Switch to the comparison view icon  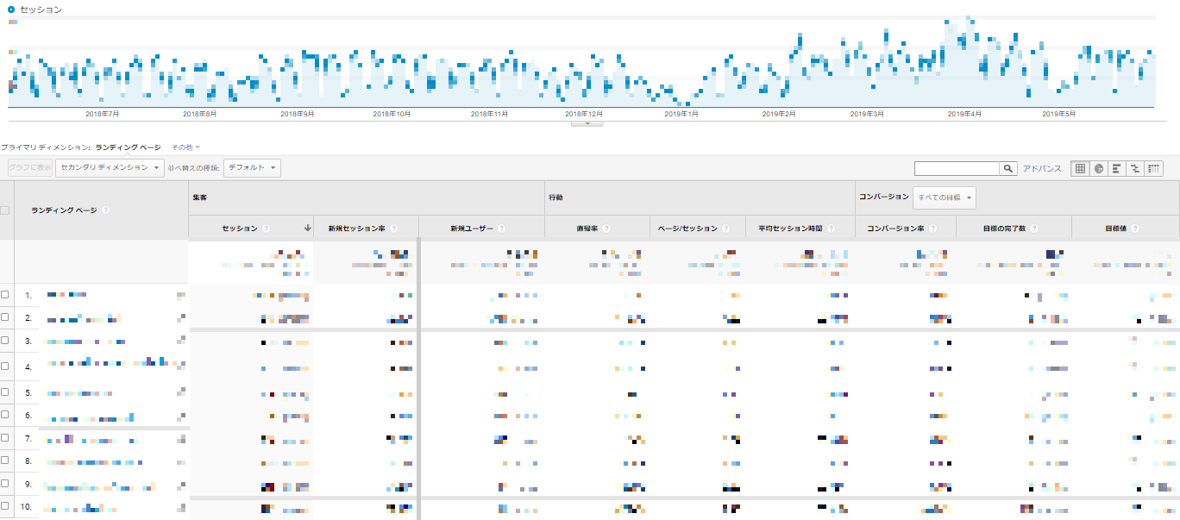click(x=1135, y=169)
